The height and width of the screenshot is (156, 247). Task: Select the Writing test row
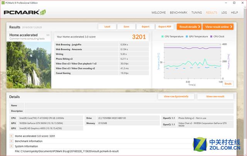coord(102,54)
